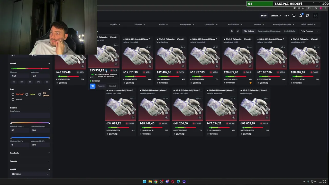
Task: Toggle the MW wear filter
Action: [x=22, y=82]
